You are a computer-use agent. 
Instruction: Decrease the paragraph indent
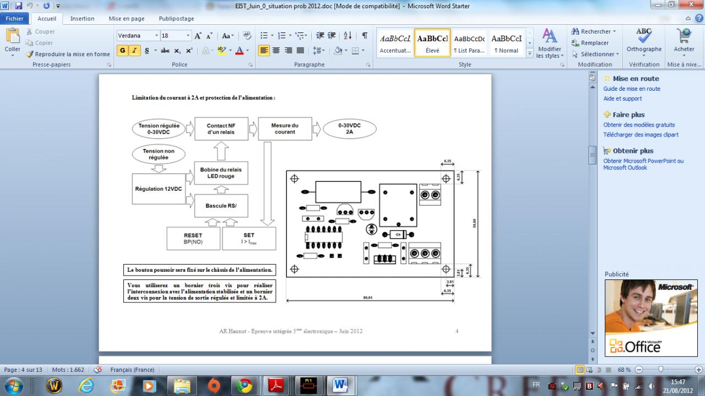click(320, 36)
